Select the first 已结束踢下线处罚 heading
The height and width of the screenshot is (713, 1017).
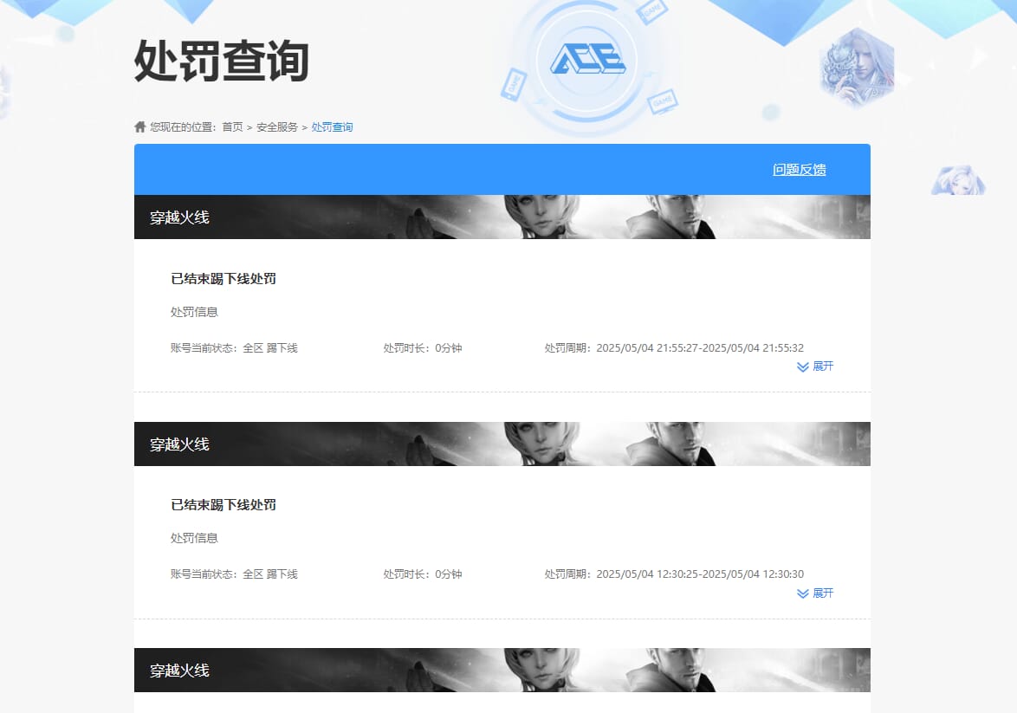pyautogui.click(x=223, y=278)
